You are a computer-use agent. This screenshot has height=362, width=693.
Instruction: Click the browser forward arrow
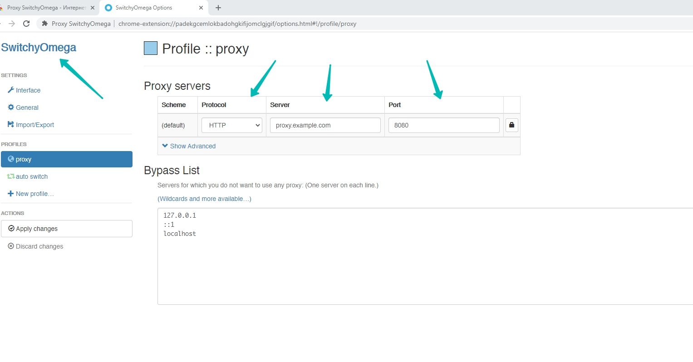point(12,24)
